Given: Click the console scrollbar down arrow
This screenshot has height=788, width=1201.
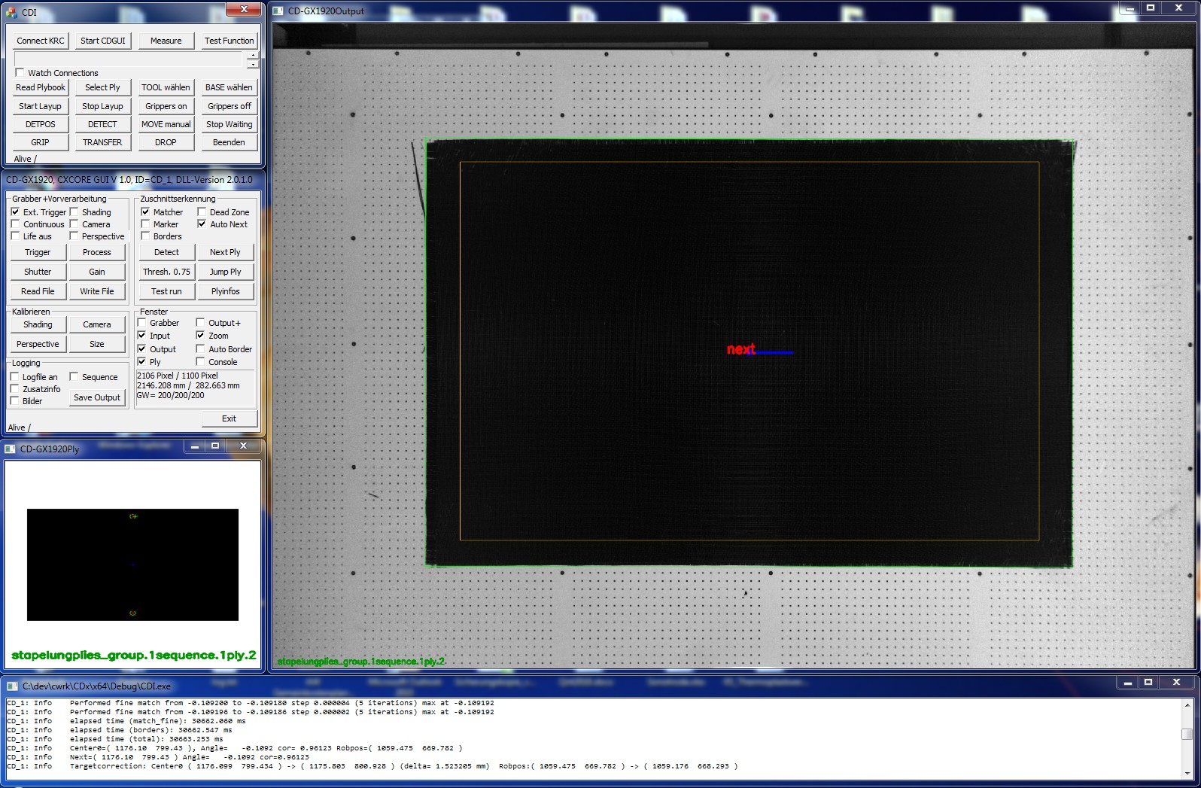Looking at the screenshot, I should click(1187, 772).
